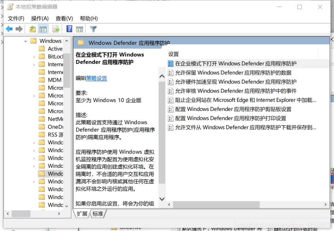This screenshot has height=231, width=334.
Task: Click the Back arrow toolbar icon
Action: click(x=9, y=29)
